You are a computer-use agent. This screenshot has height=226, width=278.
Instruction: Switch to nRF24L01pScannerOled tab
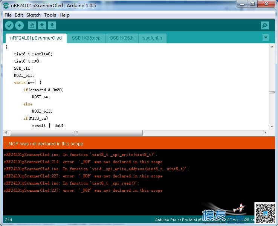[x=36, y=38]
